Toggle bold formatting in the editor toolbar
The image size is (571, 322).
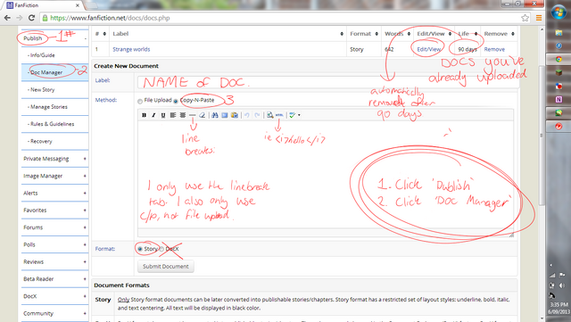(x=145, y=115)
